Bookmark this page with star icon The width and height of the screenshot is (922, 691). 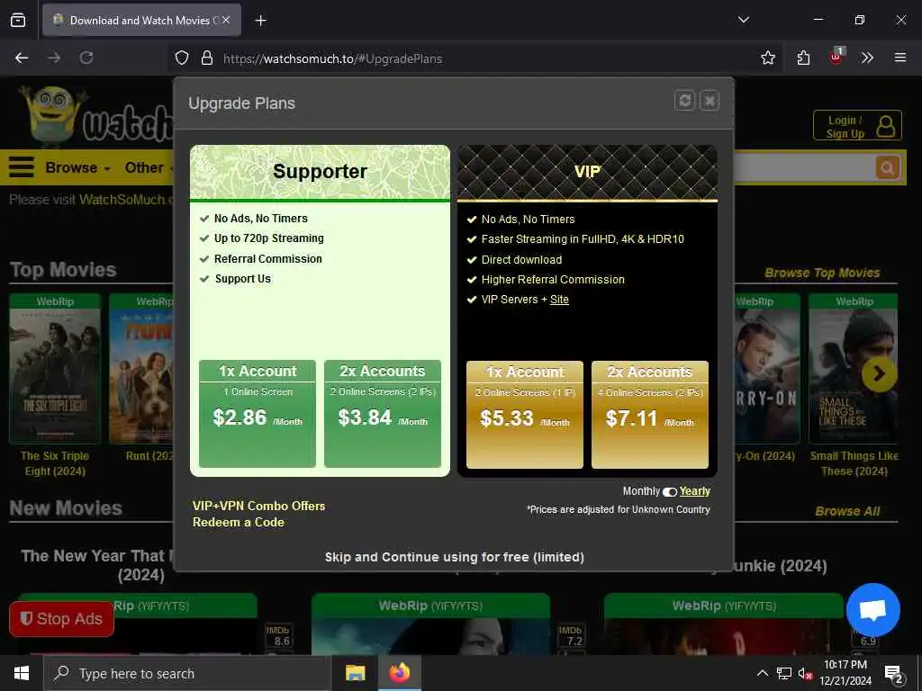pyautogui.click(x=767, y=58)
